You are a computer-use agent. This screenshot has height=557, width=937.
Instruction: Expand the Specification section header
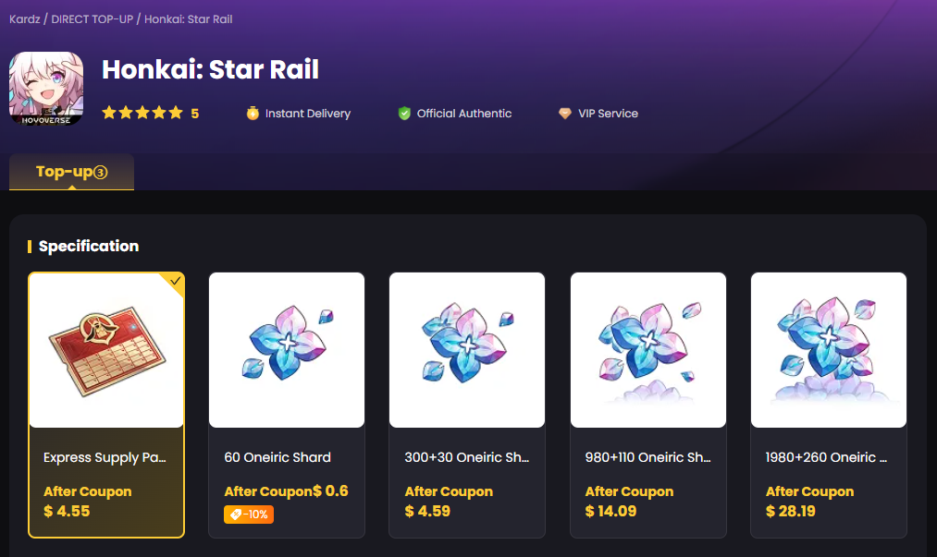(89, 246)
